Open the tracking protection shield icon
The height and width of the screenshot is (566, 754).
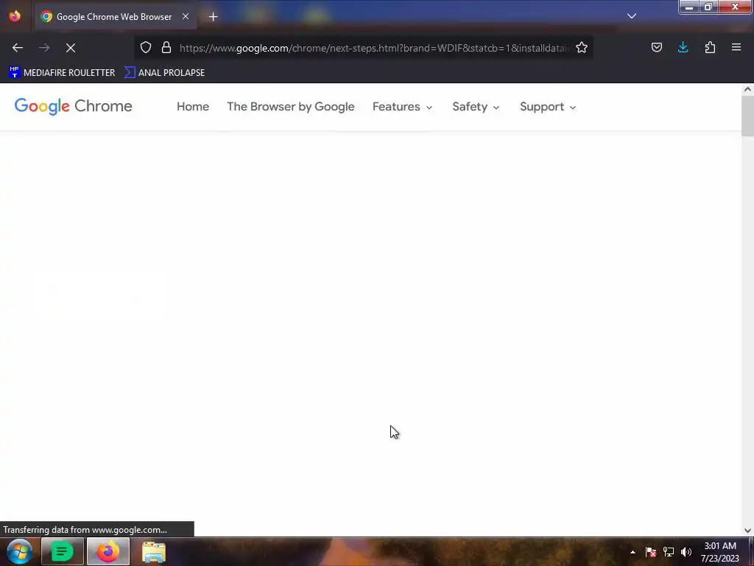coord(146,47)
